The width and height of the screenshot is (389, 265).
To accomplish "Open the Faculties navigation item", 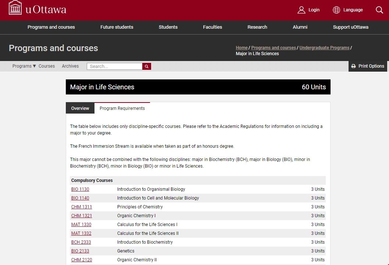I will [213, 27].
